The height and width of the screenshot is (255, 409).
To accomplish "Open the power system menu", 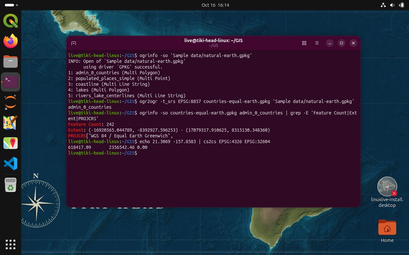I will tap(401, 5).
